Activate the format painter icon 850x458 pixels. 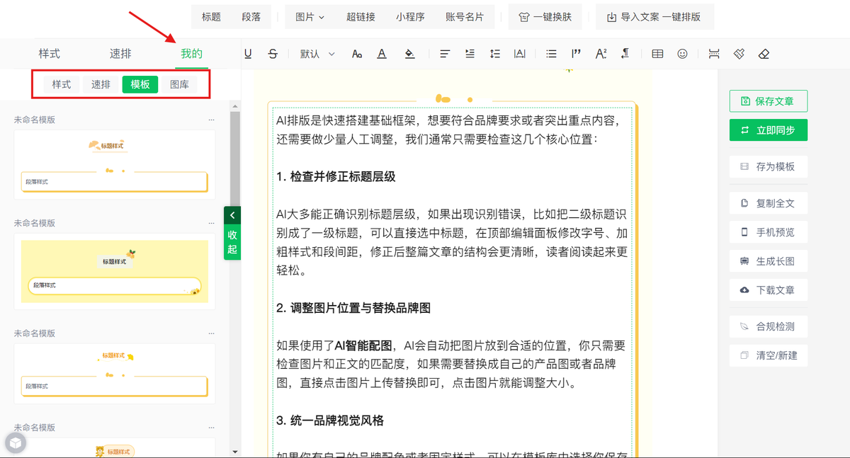click(739, 54)
